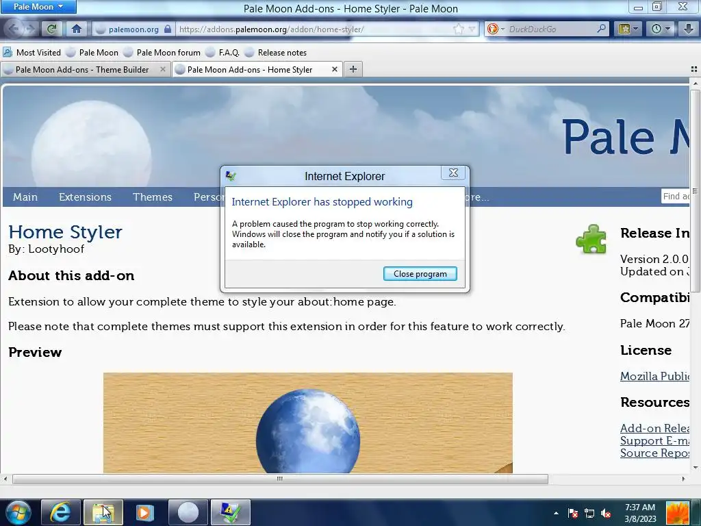Screen dimensions: 701x526
Task: Open the Downloads arrow button
Action: [688, 29]
